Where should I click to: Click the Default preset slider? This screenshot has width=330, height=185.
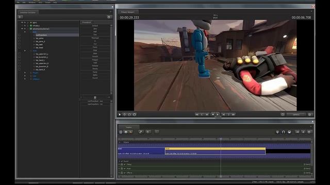click(95, 26)
